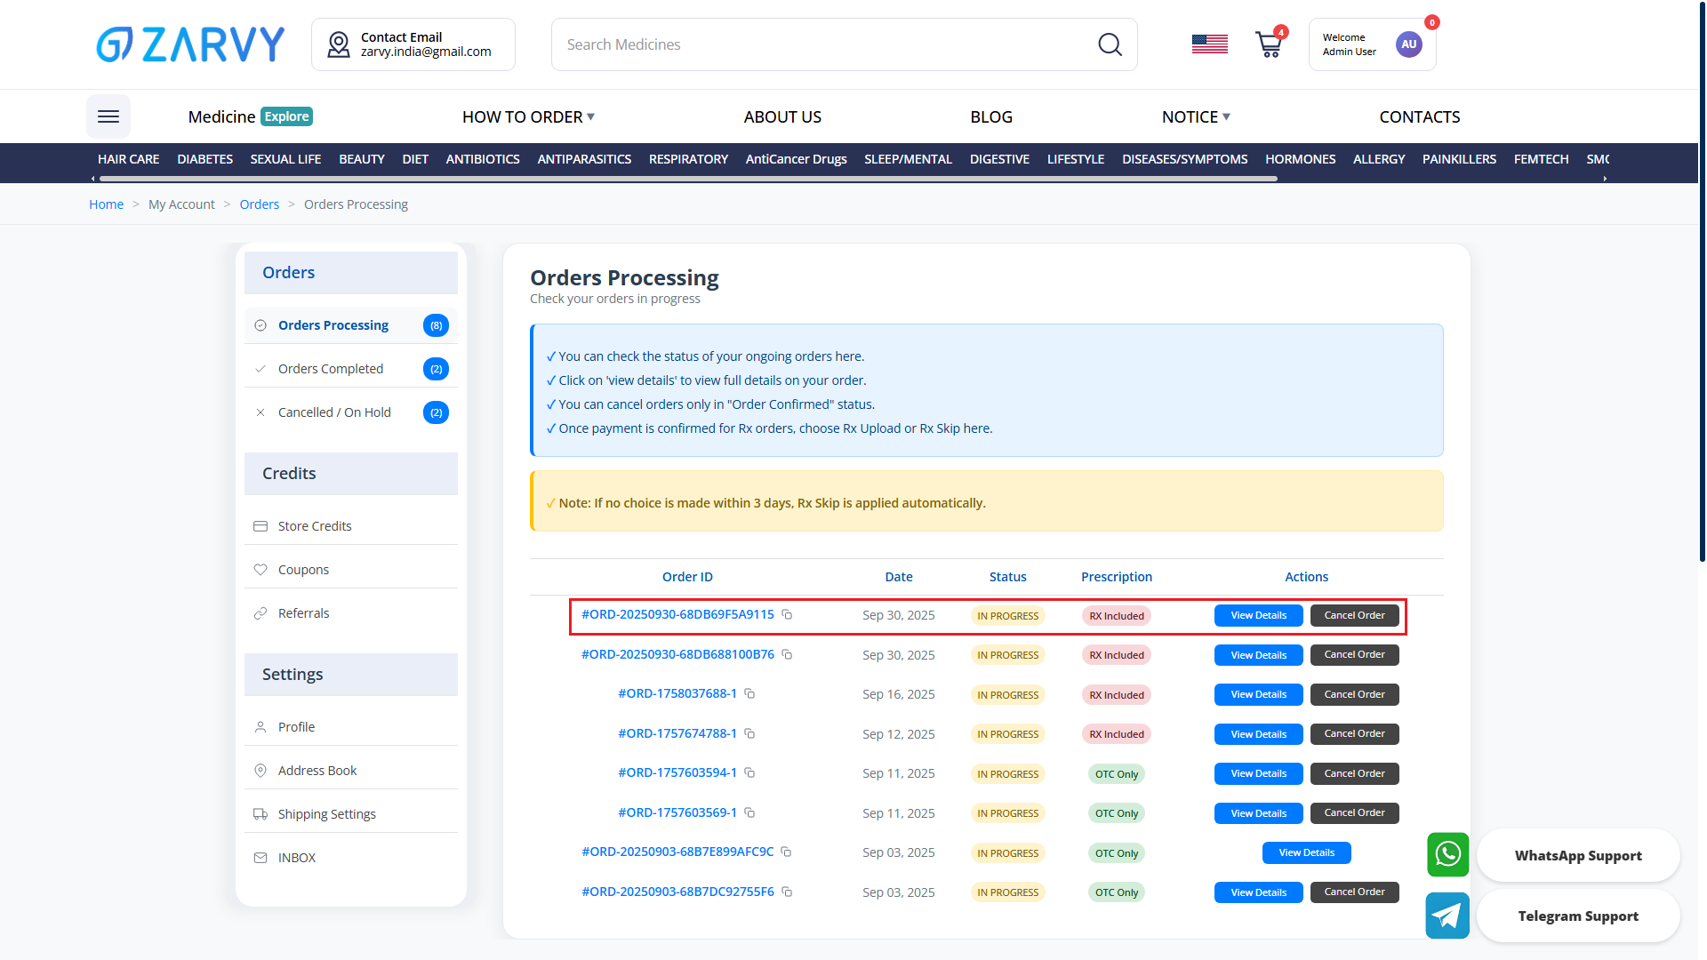Expand the HOW TO ORDER dropdown

tap(528, 117)
